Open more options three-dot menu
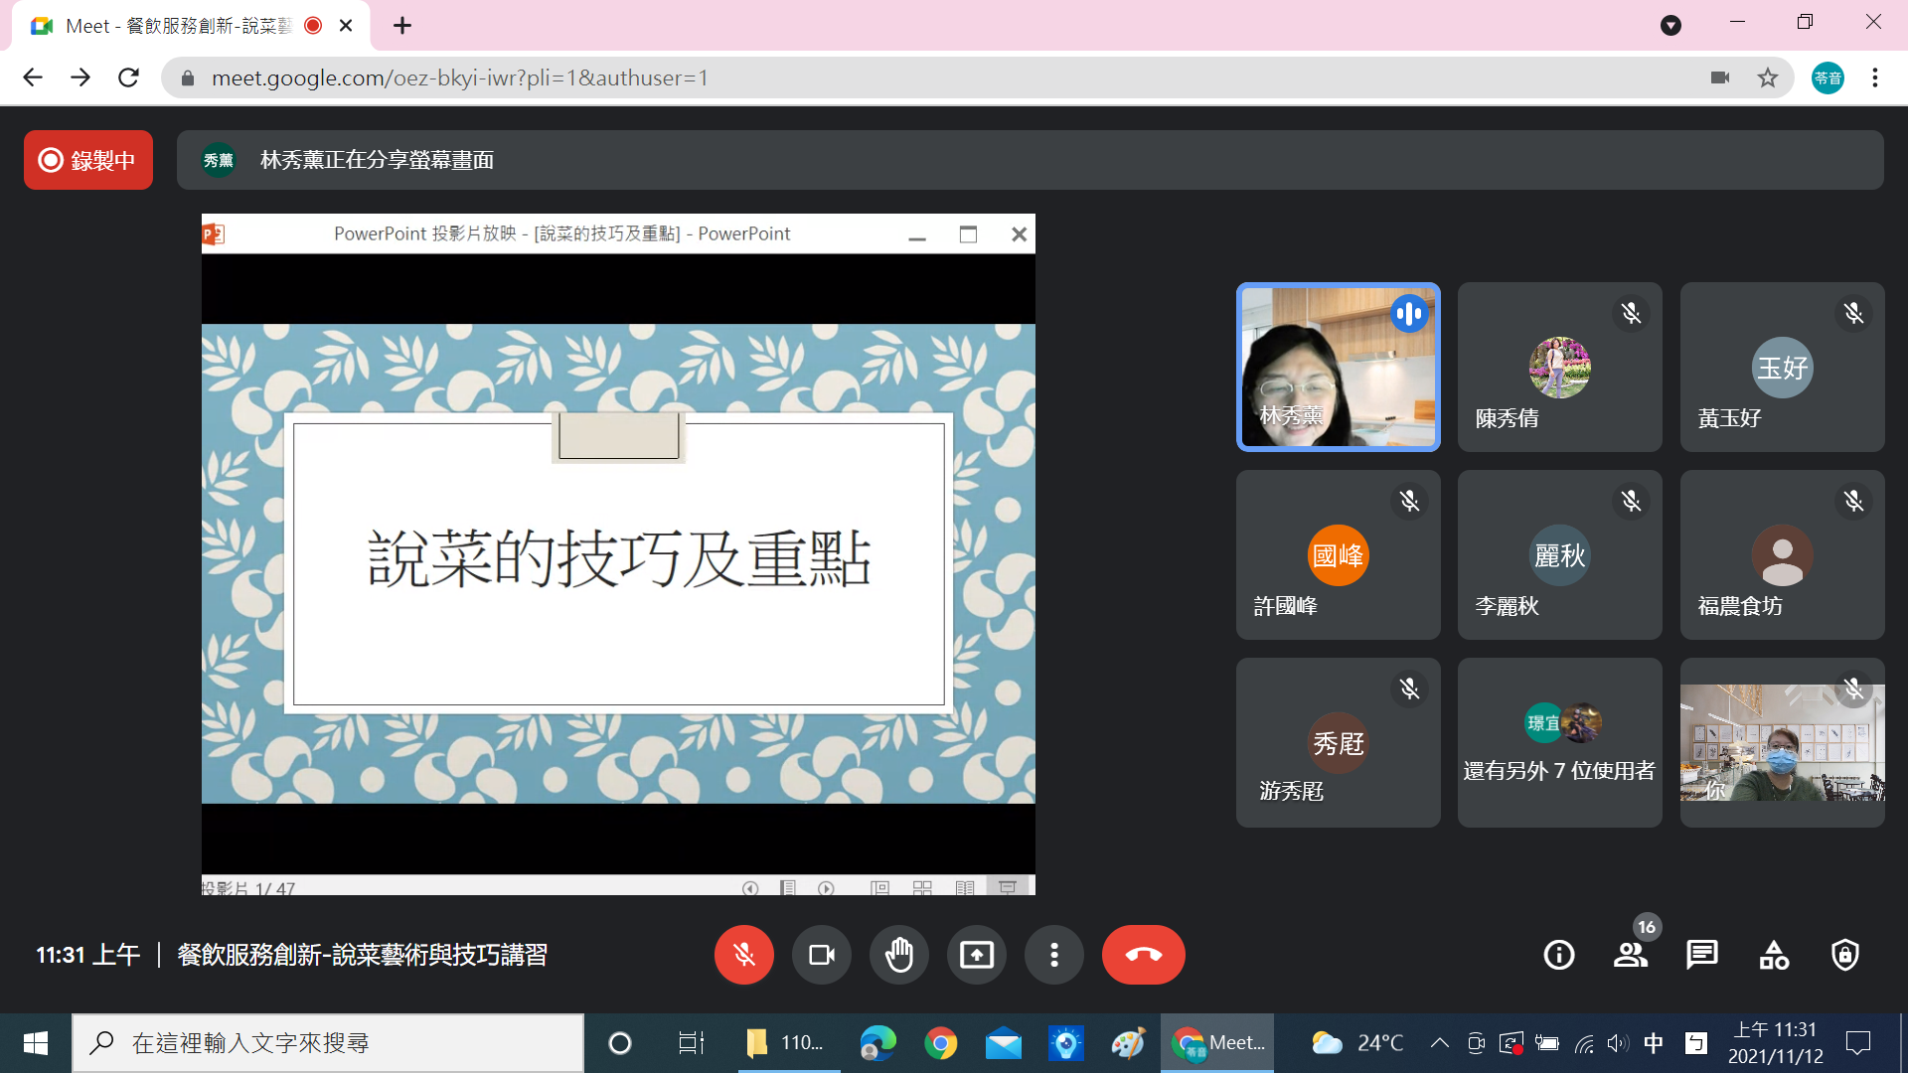Viewport: 1908px width, 1073px height. [x=1053, y=955]
